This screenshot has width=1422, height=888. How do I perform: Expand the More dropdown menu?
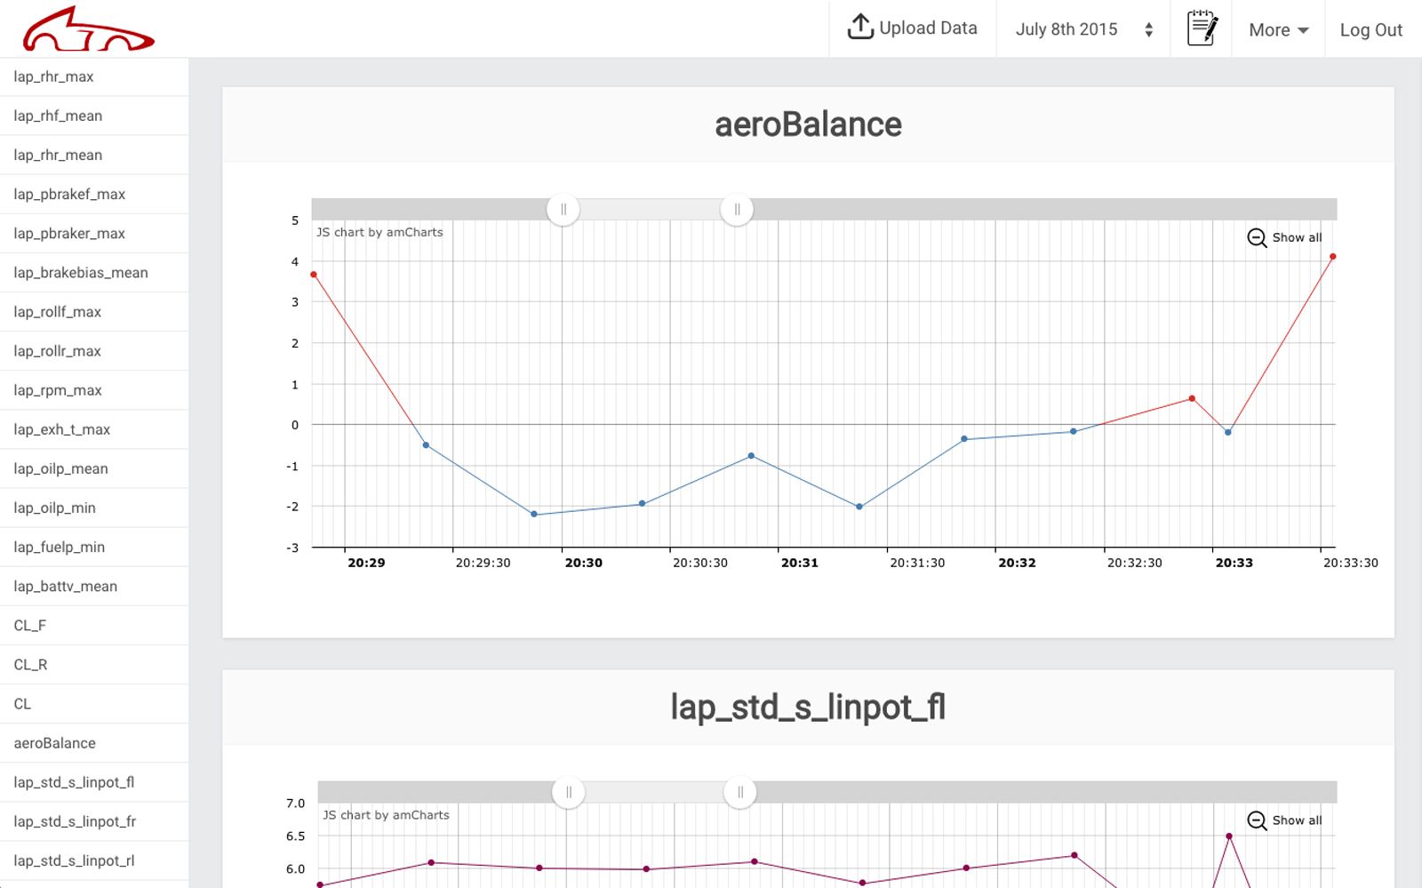[1278, 30]
